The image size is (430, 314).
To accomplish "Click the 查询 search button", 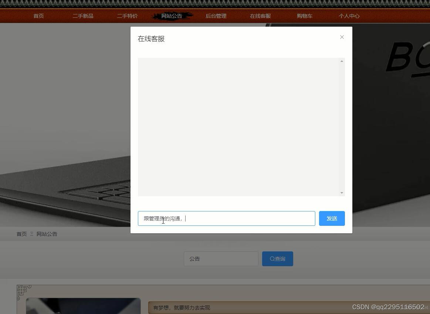I will coord(277,258).
